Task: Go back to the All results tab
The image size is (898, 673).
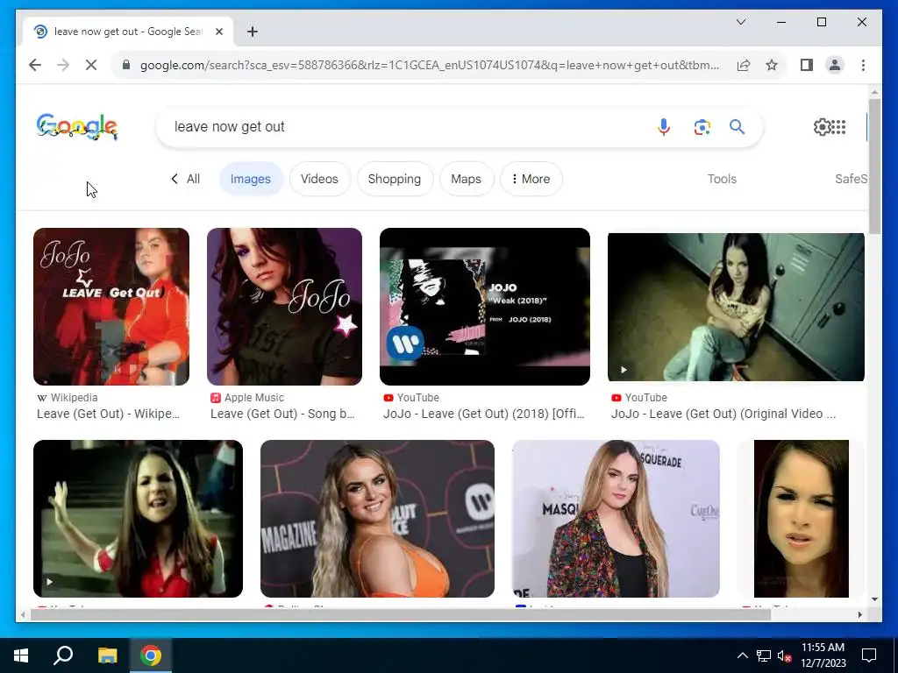Action: (x=185, y=179)
